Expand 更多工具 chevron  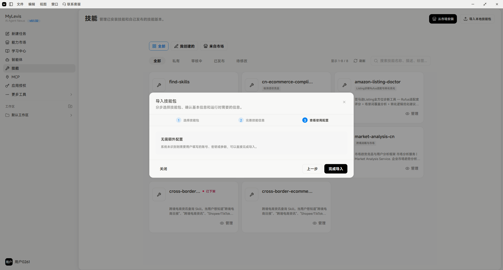pyautogui.click(x=71, y=95)
